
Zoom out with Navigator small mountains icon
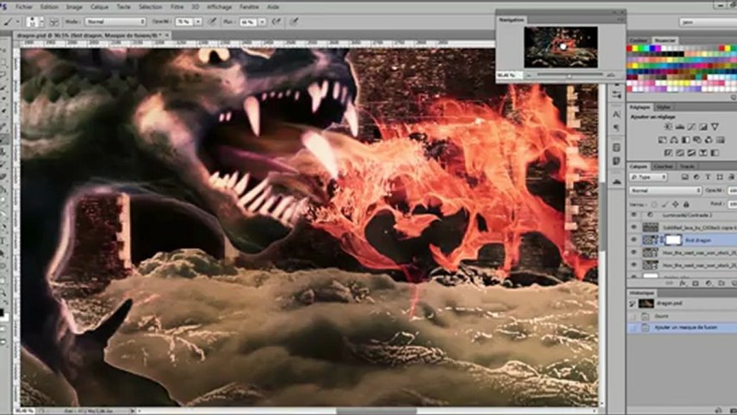click(528, 75)
